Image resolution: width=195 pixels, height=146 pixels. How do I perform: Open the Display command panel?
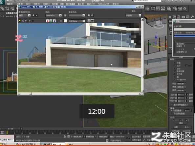click(188, 17)
